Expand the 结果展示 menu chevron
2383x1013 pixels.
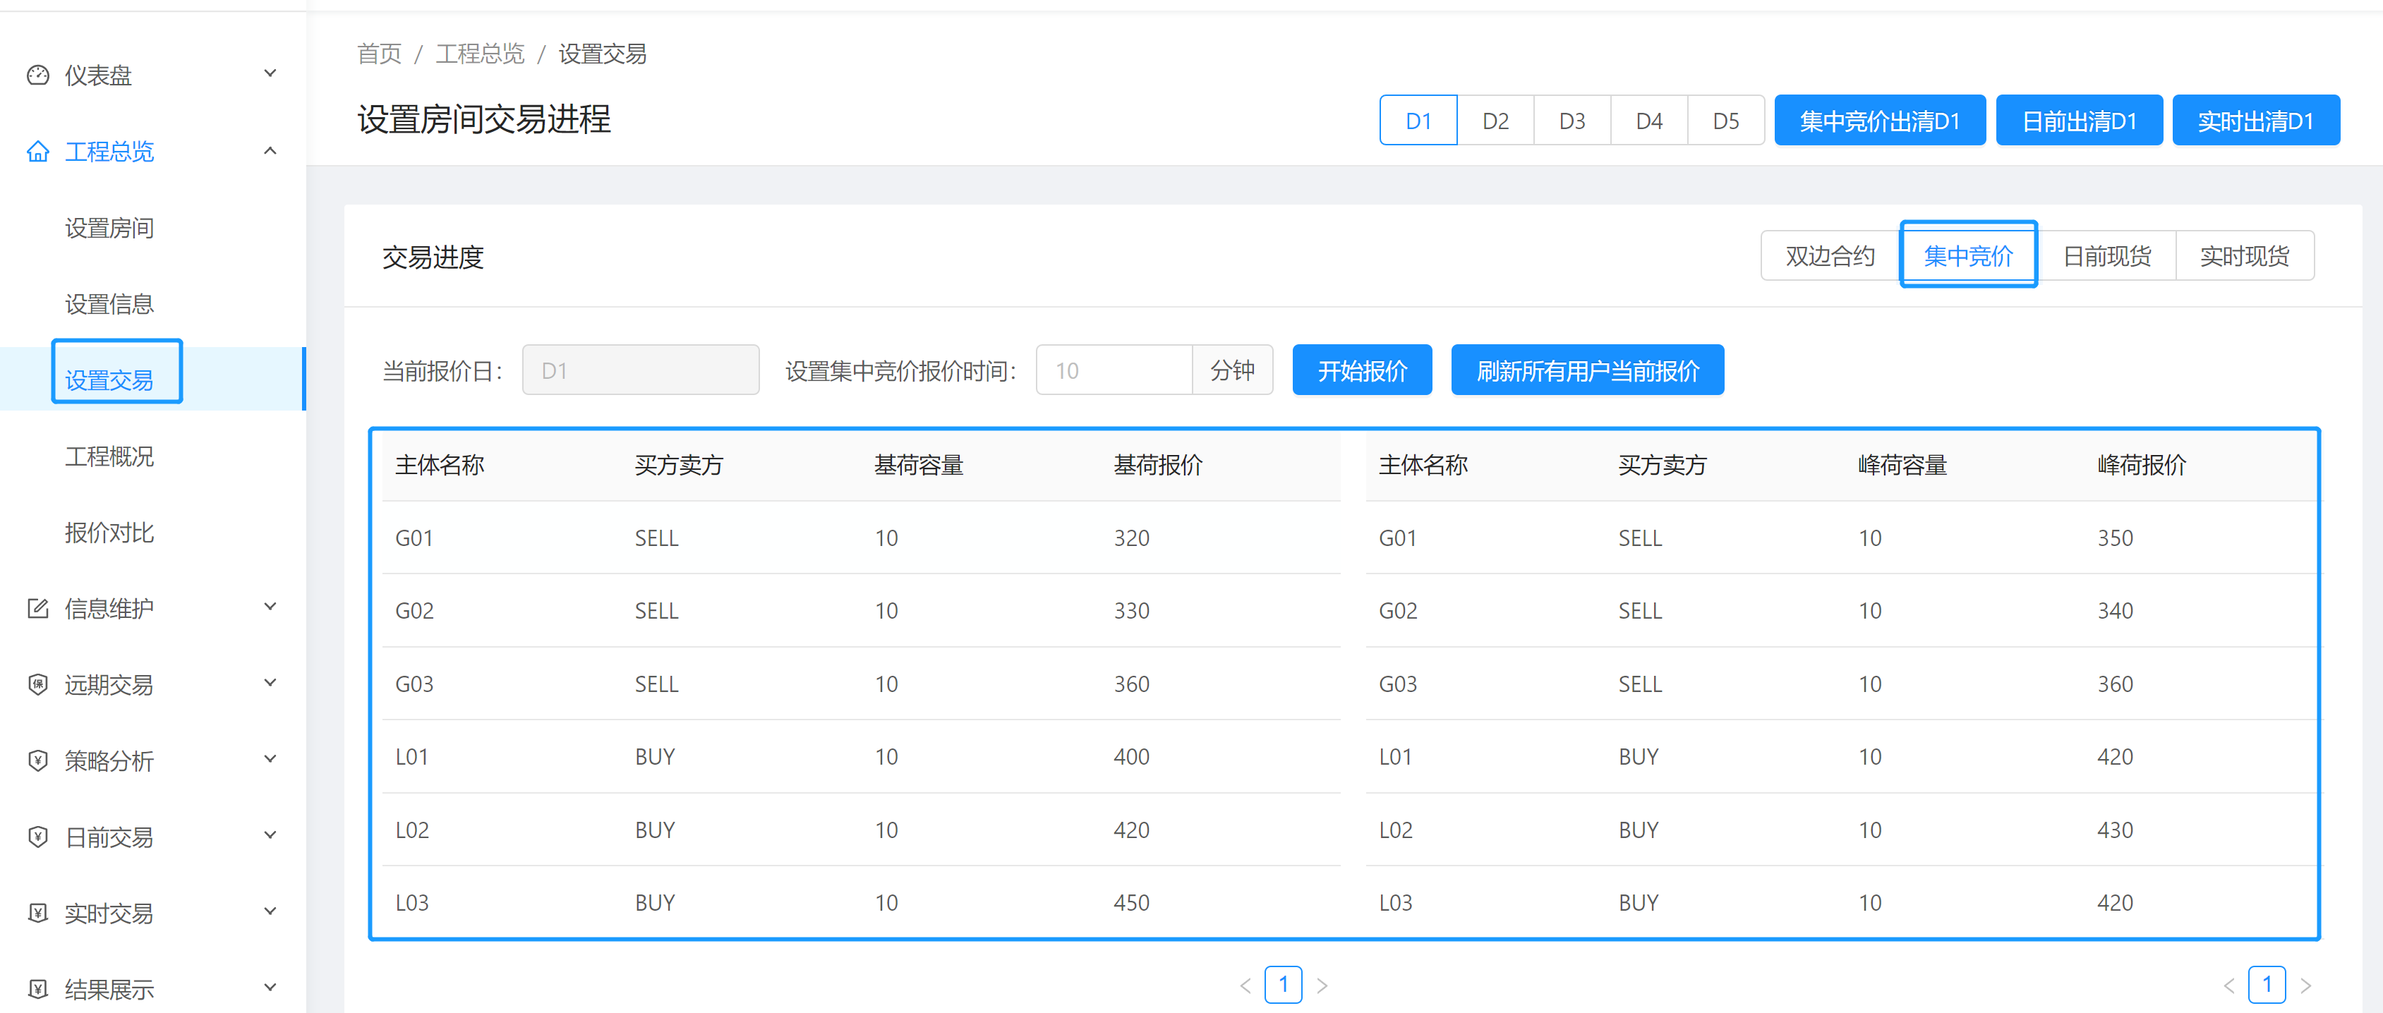(x=270, y=987)
